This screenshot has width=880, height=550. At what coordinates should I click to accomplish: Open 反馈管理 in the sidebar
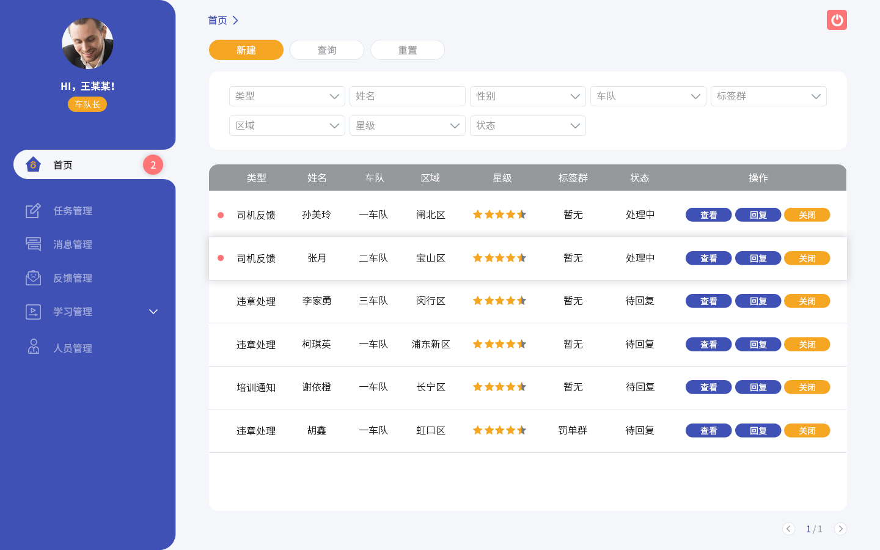click(x=73, y=278)
